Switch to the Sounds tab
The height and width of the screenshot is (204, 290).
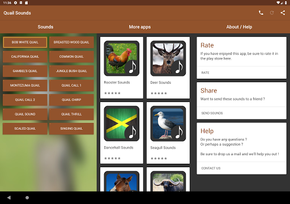coord(45,27)
